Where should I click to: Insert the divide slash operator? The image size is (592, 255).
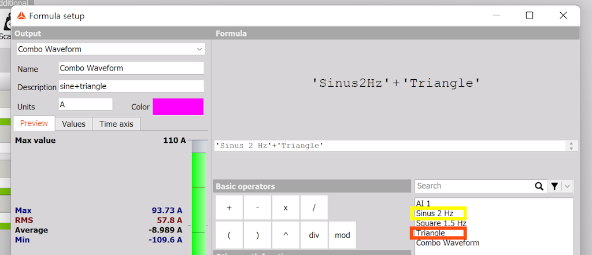tap(314, 208)
